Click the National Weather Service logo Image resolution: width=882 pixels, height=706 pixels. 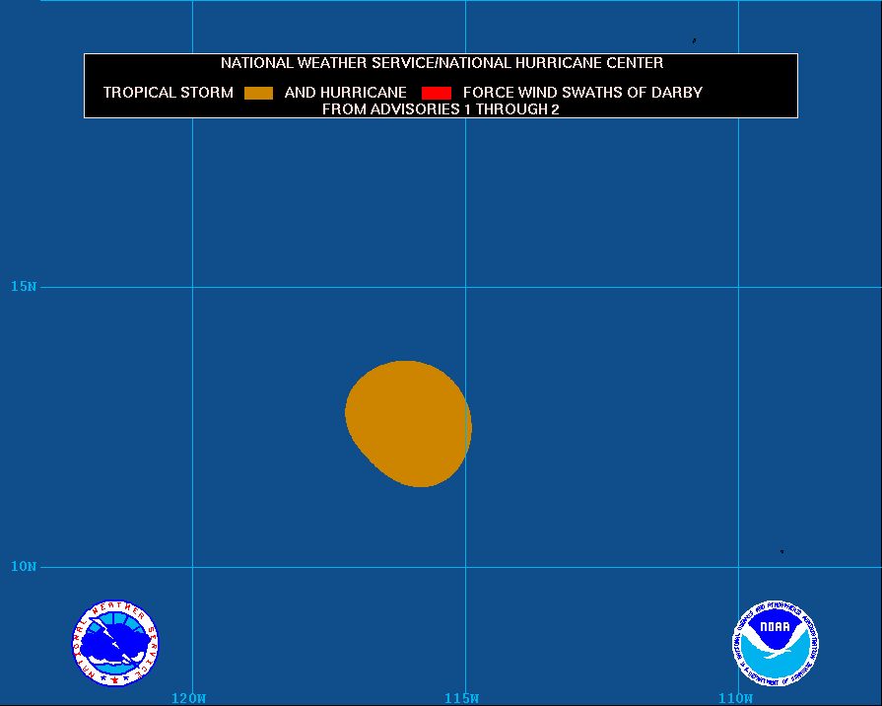click(115, 644)
